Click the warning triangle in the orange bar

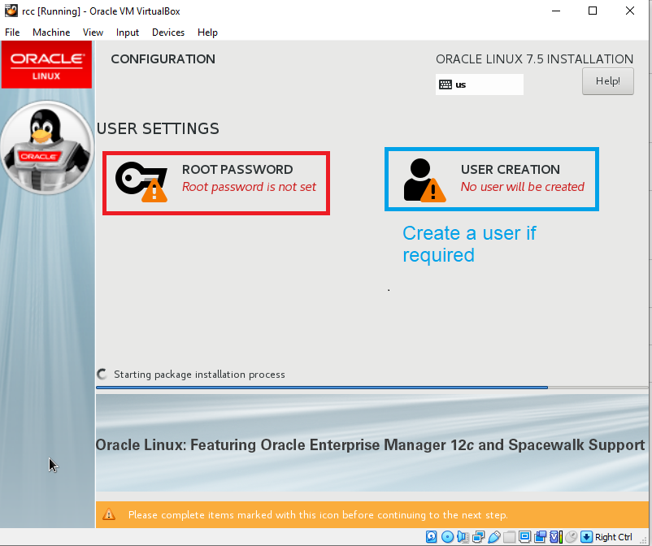click(x=109, y=514)
